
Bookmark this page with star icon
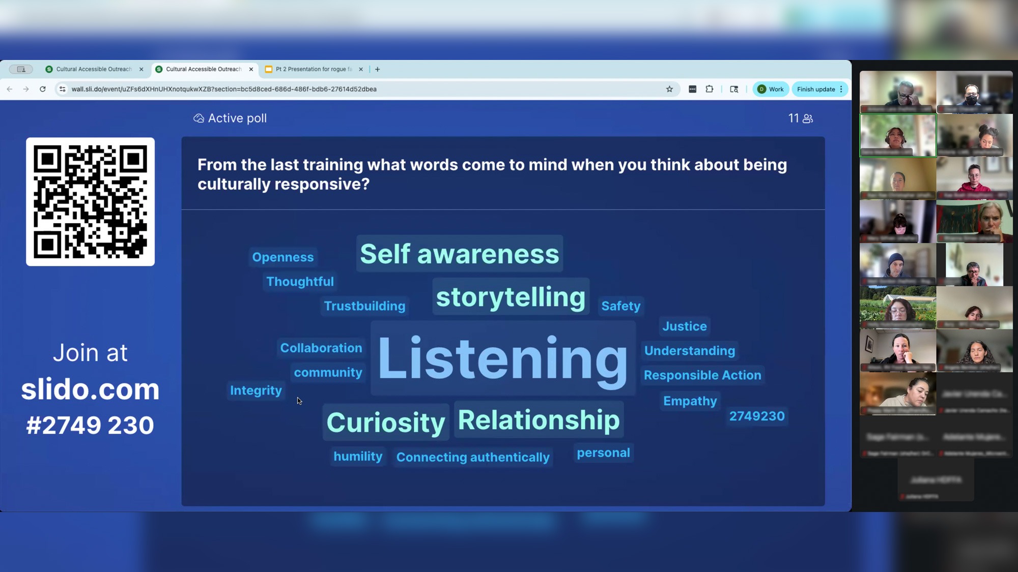(669, 89)
